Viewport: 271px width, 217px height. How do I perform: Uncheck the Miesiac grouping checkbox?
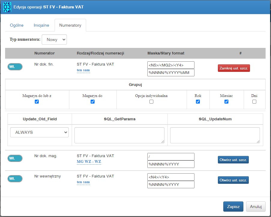click(x=226, y=102)
